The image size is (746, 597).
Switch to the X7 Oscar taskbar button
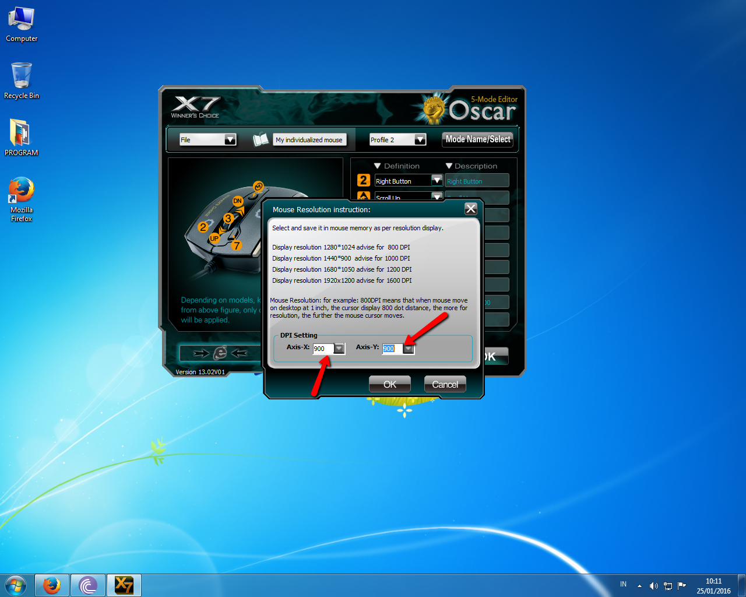[124, 585]
